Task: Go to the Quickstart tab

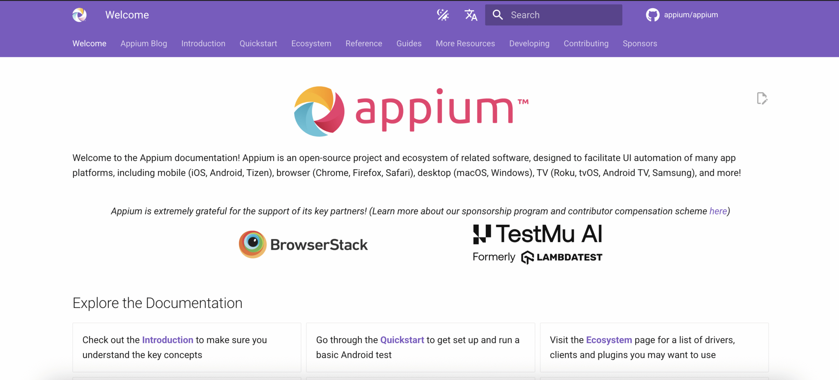Action: point(258,44)
